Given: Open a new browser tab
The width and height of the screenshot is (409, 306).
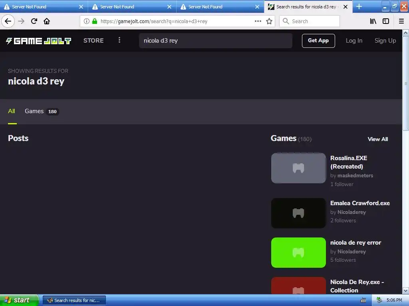Looking at the screenshot, I should 359,6.
